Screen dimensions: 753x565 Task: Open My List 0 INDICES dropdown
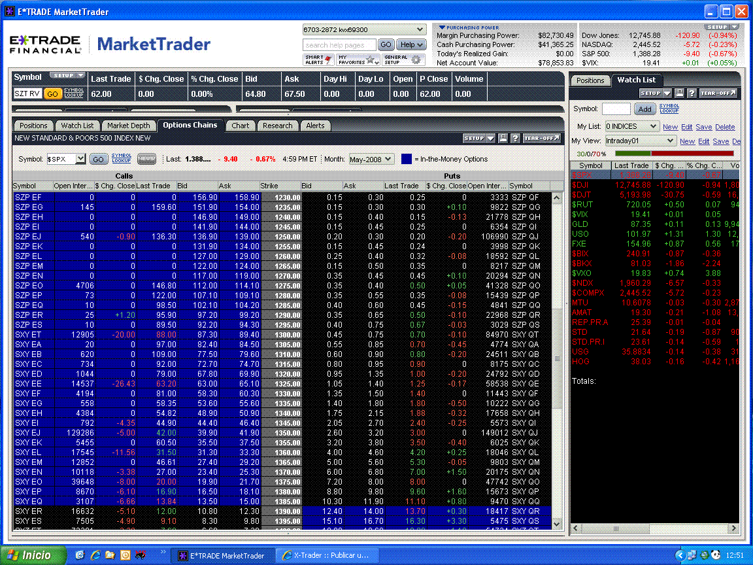pyautogui.click(x=631, y=126)
